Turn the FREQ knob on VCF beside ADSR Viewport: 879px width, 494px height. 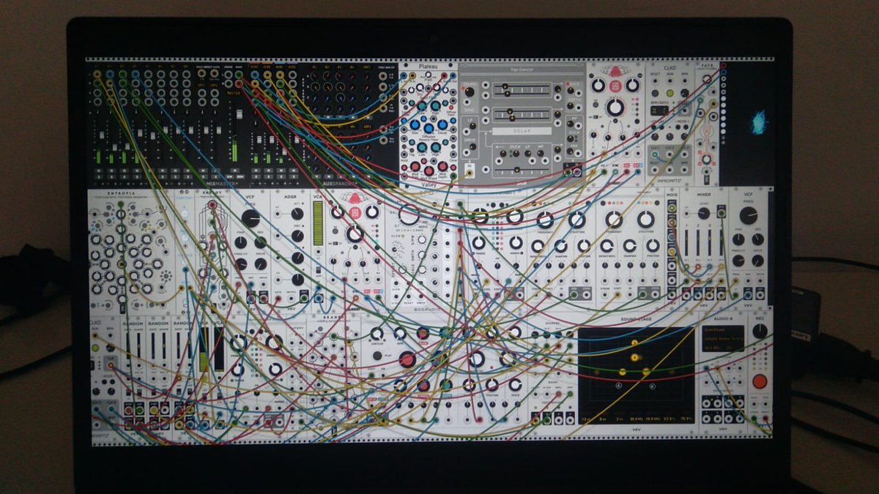click(x=251, y=217)
